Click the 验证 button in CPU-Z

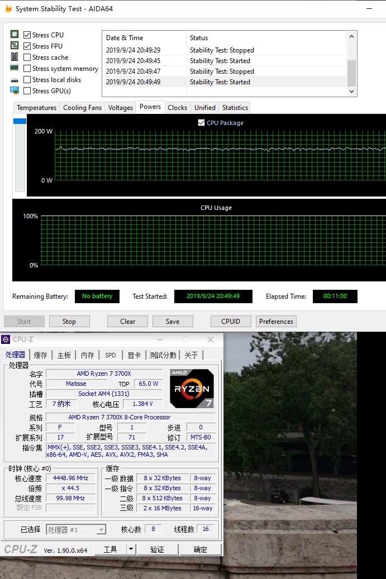pos(158,549)
